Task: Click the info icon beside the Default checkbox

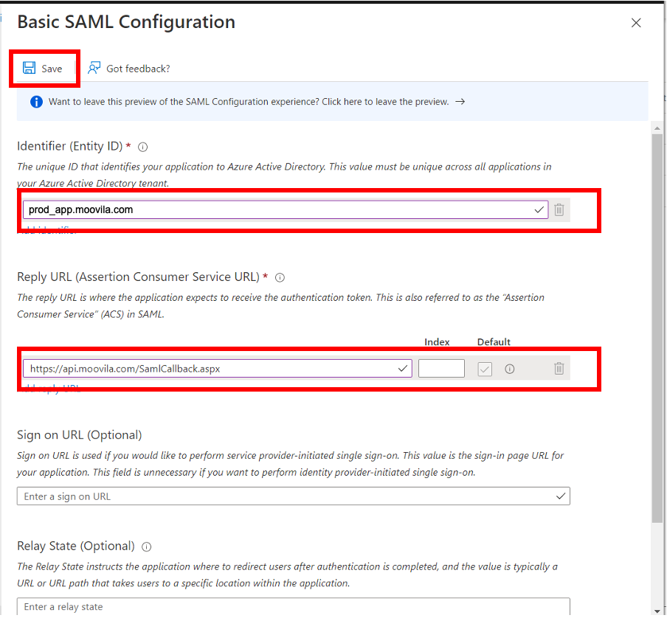Action: (x=509, y=369)
